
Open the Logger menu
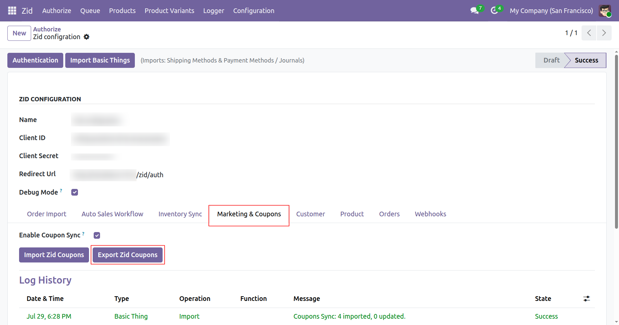pyautogui.click(x=213, y=11)
